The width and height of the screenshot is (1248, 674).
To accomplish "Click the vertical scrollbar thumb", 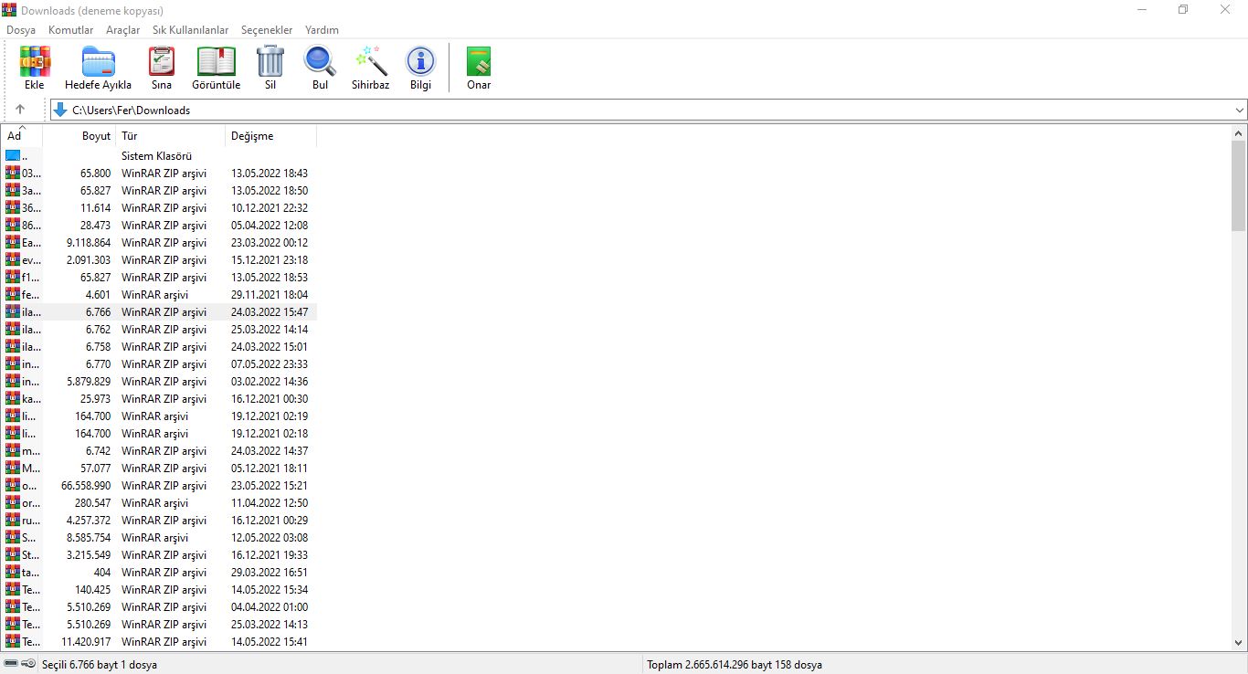I will pos(1238,185).
